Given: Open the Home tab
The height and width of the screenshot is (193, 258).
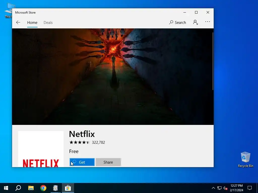Looking at the screenshot, I should pos(32,22).
